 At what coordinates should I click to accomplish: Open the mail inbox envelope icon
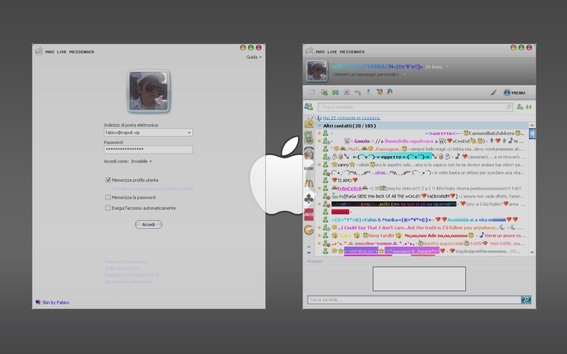311,92
